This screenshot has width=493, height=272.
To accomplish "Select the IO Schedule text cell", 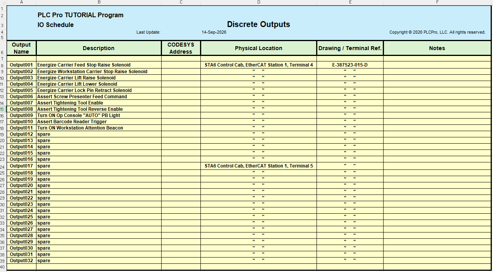I will [55, 25].
